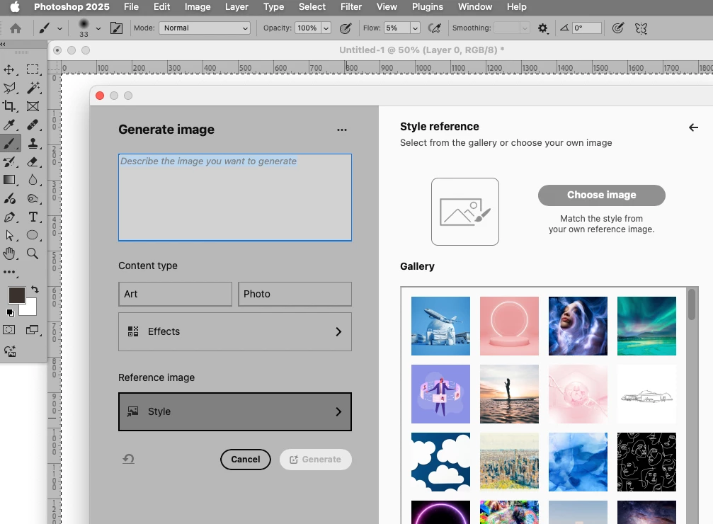The width and height of the screenshot is (713, 524).
Task: Go back from Style reference panel
Action: click(x=693, y=127)
